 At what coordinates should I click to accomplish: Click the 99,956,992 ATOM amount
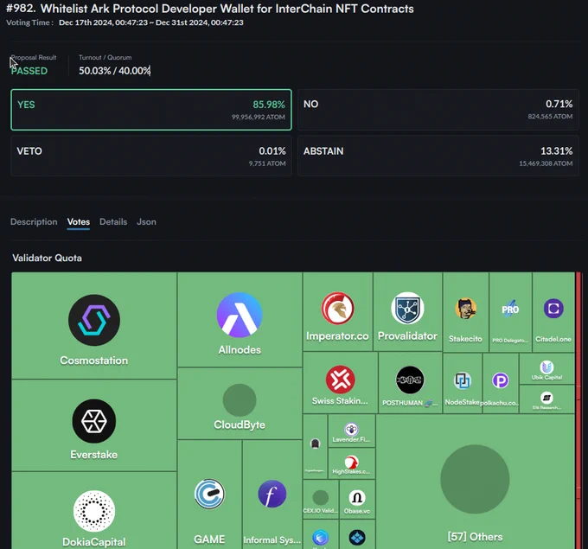tap(259, 117)
